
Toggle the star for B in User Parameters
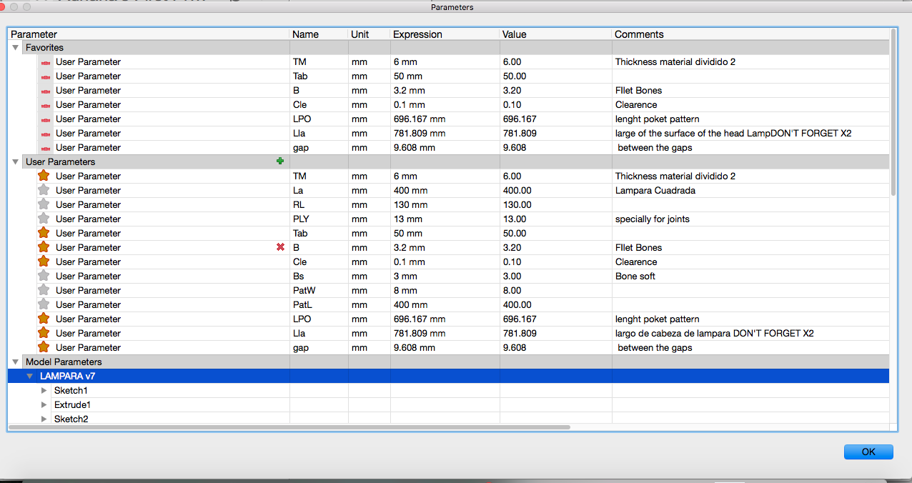pyautogui.click(x=44, y=247)
